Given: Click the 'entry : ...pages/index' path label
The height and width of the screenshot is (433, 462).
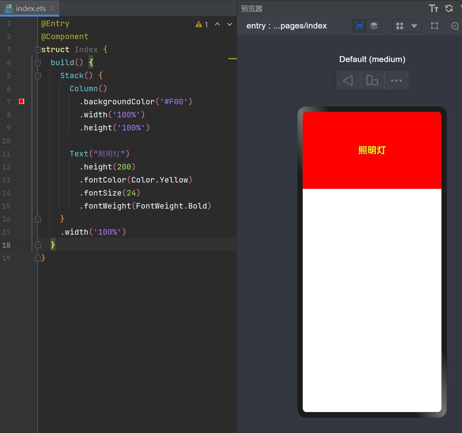Looking at the screenshot, I should 287,26.
